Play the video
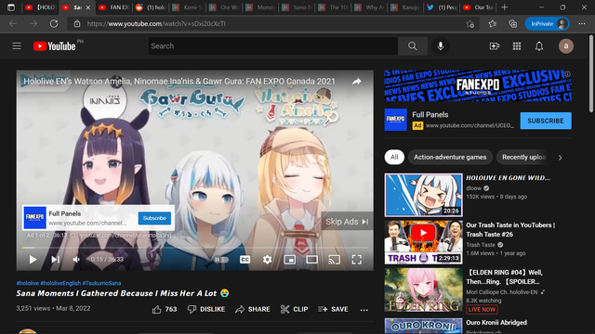The image size is (595, 334). [33, 260]
